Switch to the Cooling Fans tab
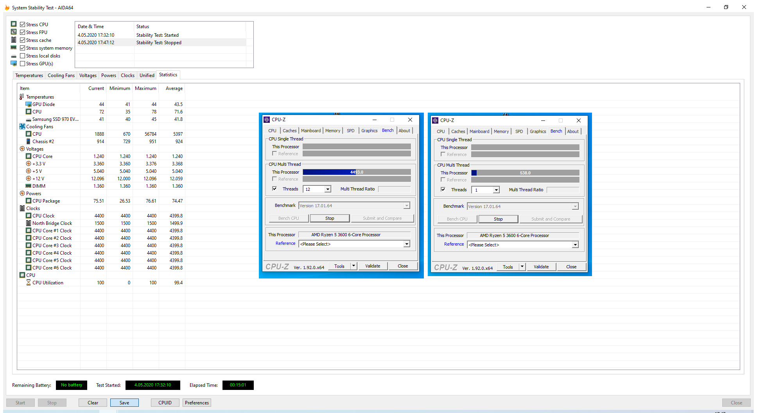The image size is (757, 413). click(x=61, y=75)
